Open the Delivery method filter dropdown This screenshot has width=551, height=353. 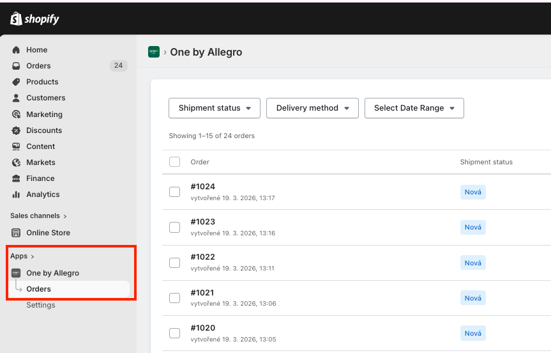[312, 108]
